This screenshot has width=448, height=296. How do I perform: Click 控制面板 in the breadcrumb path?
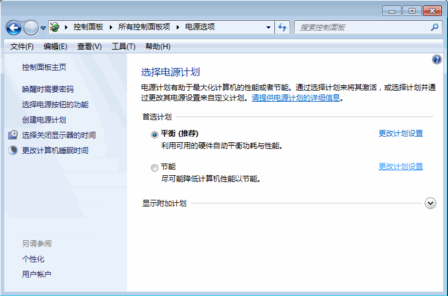pos(88,27)
